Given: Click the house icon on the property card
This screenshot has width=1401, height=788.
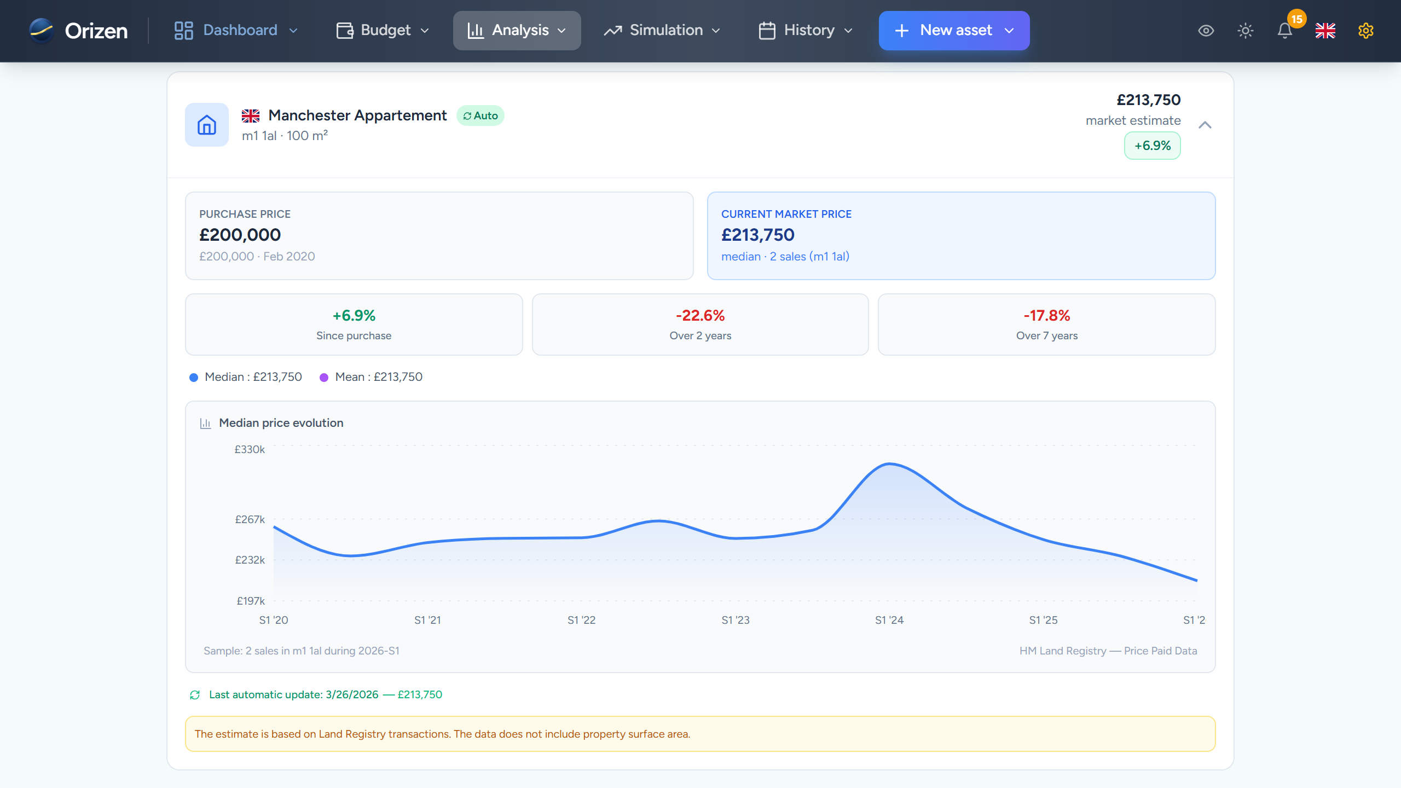Looking at the screenshot, I should 206,125.
